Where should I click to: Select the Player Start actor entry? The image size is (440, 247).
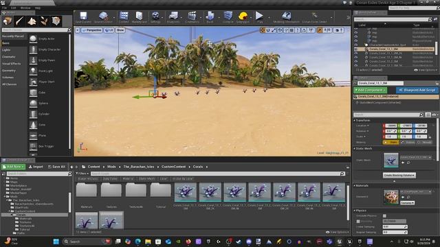coord(48,82)
